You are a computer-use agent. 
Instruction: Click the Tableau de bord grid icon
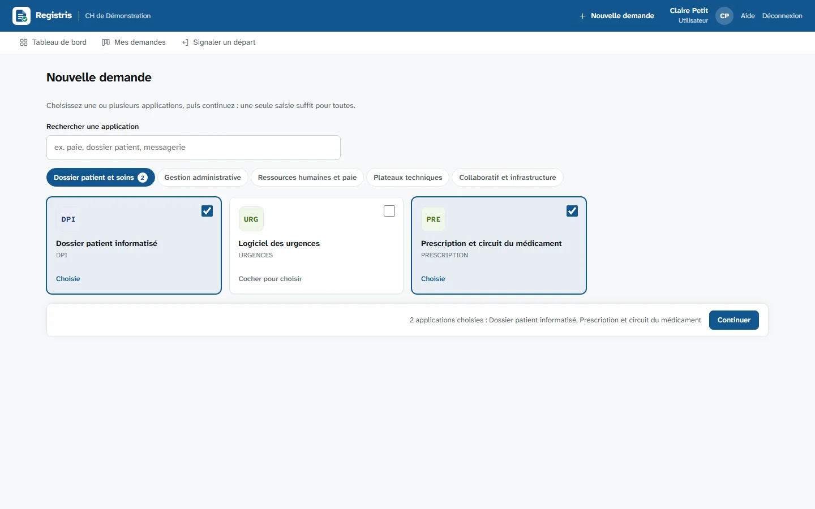pos(24,42)
